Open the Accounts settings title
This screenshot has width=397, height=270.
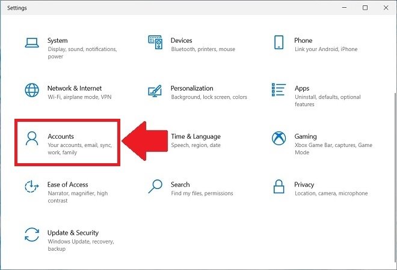[x=61, y=136]
